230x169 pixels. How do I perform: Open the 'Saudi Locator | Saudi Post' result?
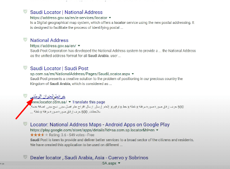click(59, 68)
